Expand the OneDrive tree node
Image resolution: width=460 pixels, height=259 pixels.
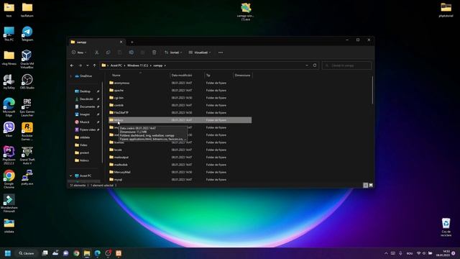tap(70, 76)
